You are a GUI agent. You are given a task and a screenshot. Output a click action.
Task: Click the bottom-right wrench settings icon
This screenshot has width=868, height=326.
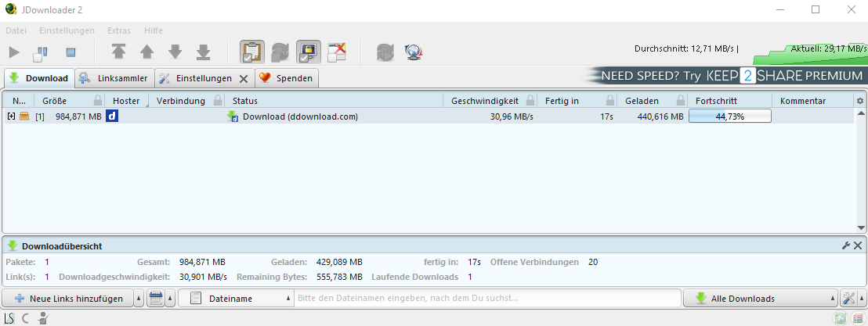click(x=848, y=299)
